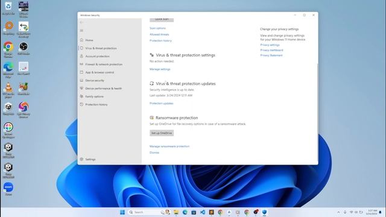
Task: Open Microsoft Edge from taskbar
Action: (x=185, y=212)
